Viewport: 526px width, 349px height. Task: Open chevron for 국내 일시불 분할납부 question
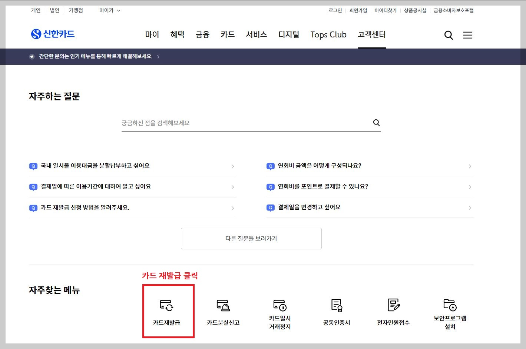tap(232, 166)
